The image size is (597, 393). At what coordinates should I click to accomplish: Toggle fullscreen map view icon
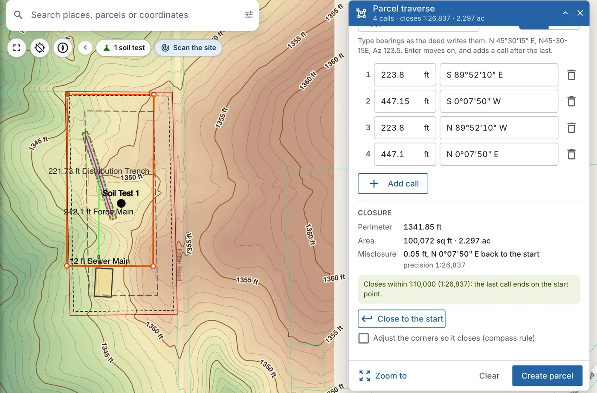(x=17, y=48)
